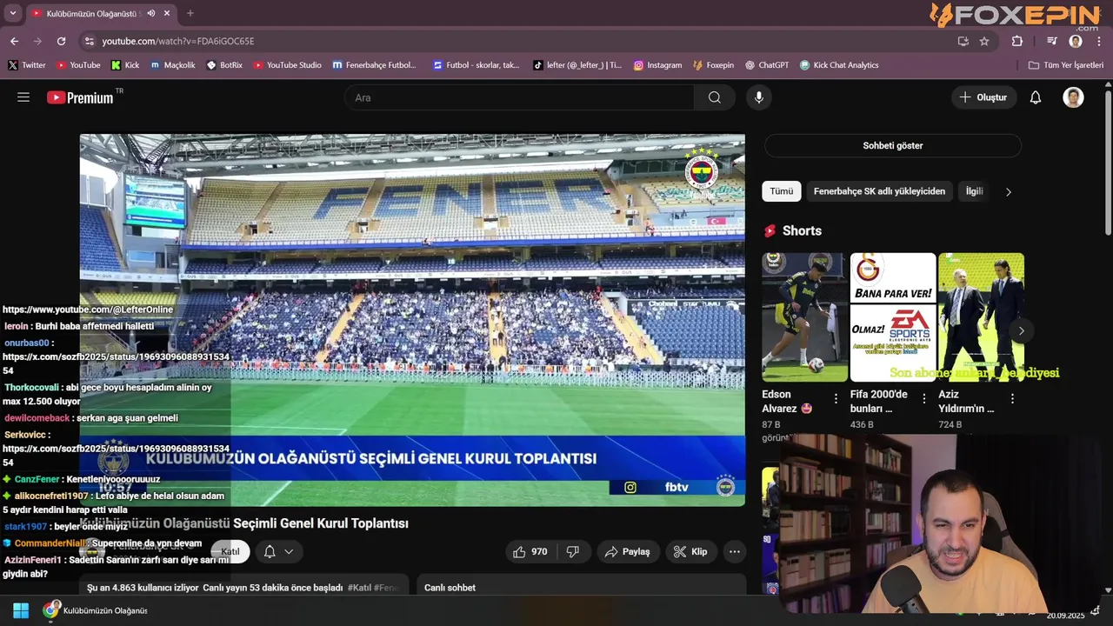Like the video with 970 likes
Screen dimensions: 1113x626
coord(530,551)
